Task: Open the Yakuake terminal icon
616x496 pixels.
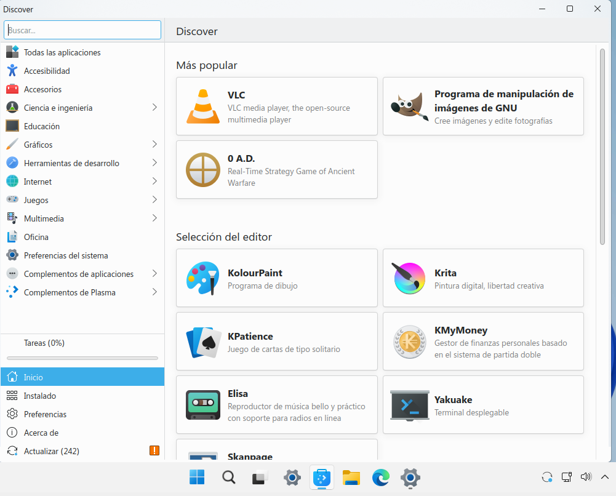Action: [409, 405]
